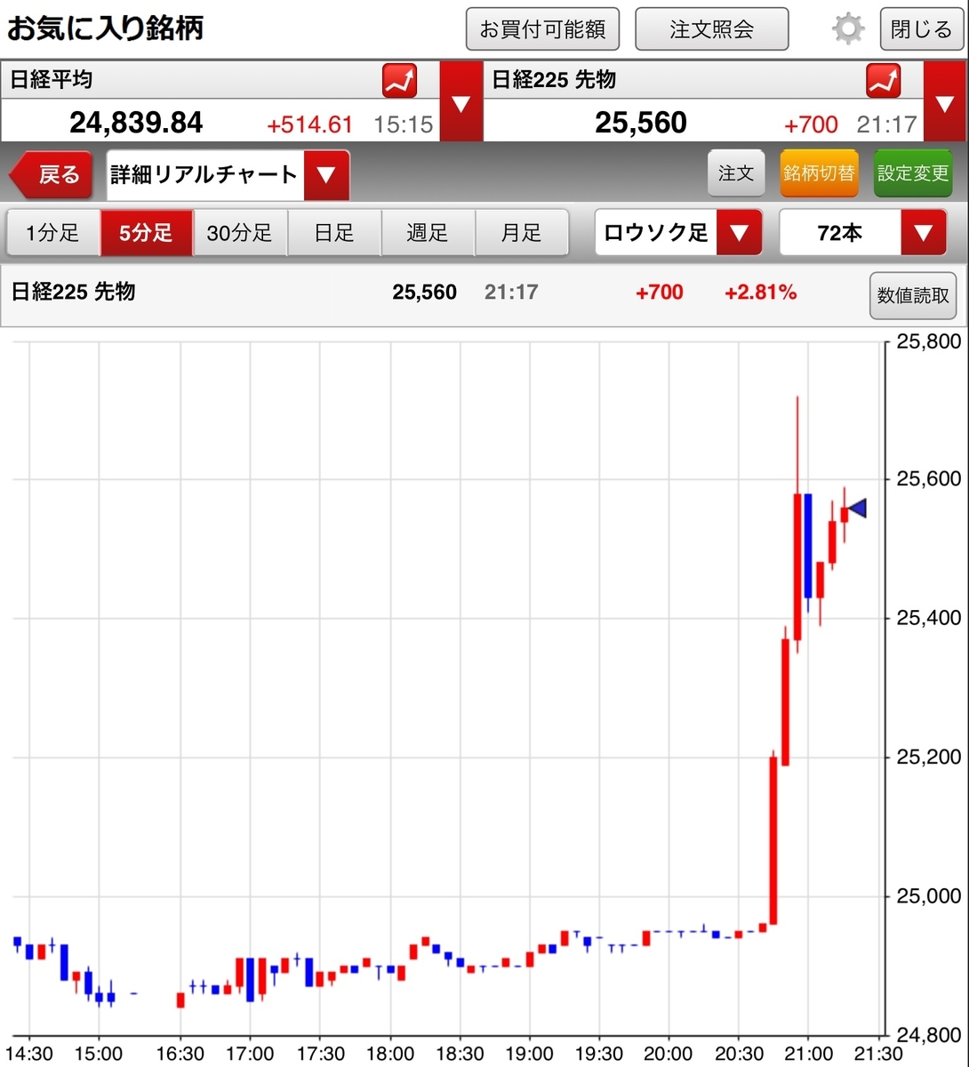The width and height of the screenshot is (969, 1067).
Task: Click the 21:00 time axis label
Action: coord(807,1054)
